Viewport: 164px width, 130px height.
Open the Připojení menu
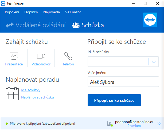click(x=12, y=12)
